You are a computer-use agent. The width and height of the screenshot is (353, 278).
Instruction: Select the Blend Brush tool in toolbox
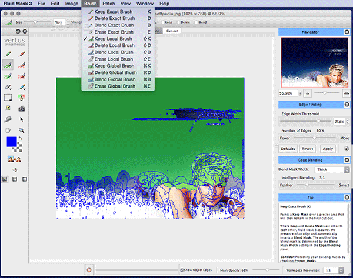pos(22,87)
